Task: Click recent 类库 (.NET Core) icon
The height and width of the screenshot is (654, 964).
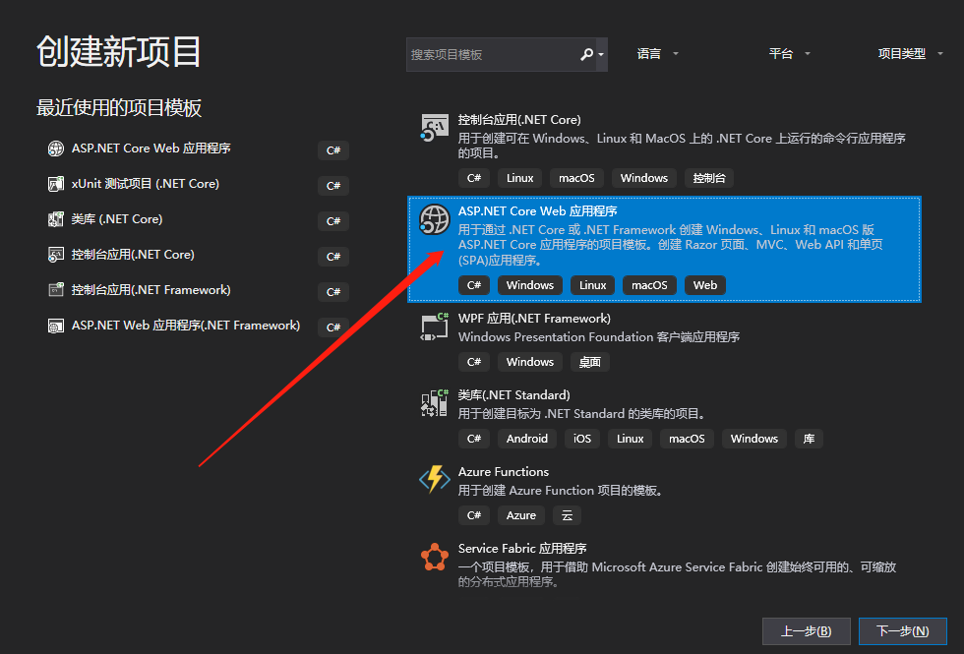Action: click(x=56, y=219)
